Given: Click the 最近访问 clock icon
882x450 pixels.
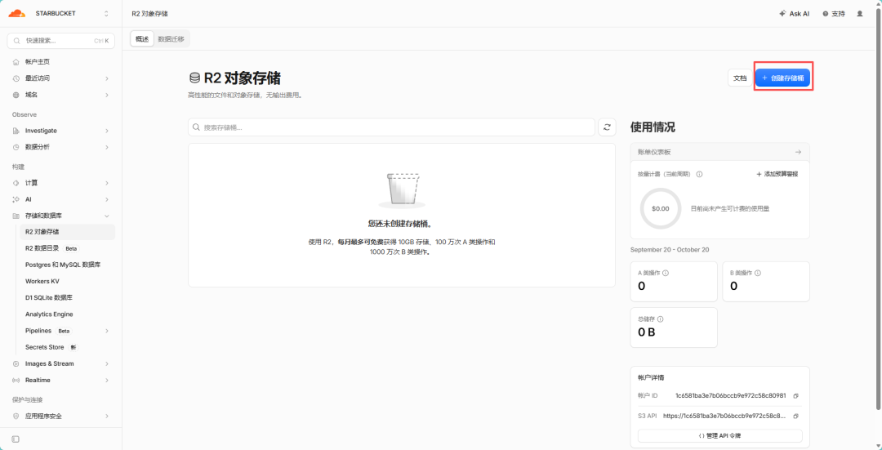Looking at the screenshot, I should 16,78.
